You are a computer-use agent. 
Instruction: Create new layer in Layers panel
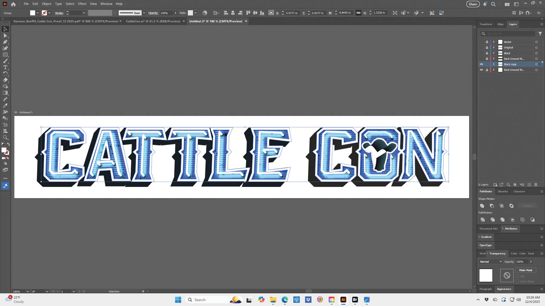pyautogui.click(x=529, y=185)
